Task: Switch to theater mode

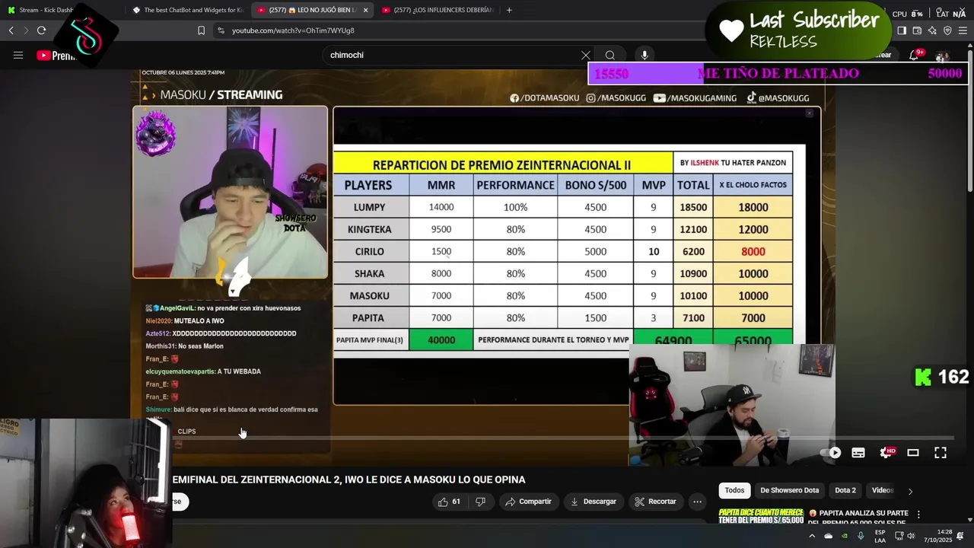Action: (x=913, y=452)
